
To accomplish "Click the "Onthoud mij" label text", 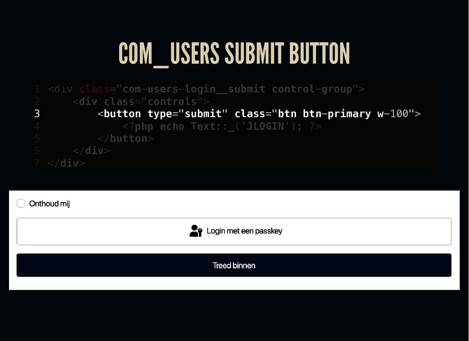I will point(49,204).
